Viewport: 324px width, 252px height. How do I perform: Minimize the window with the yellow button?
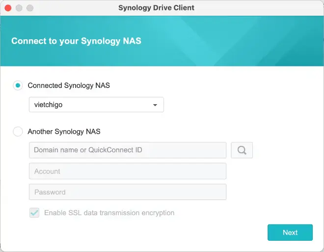19,8
